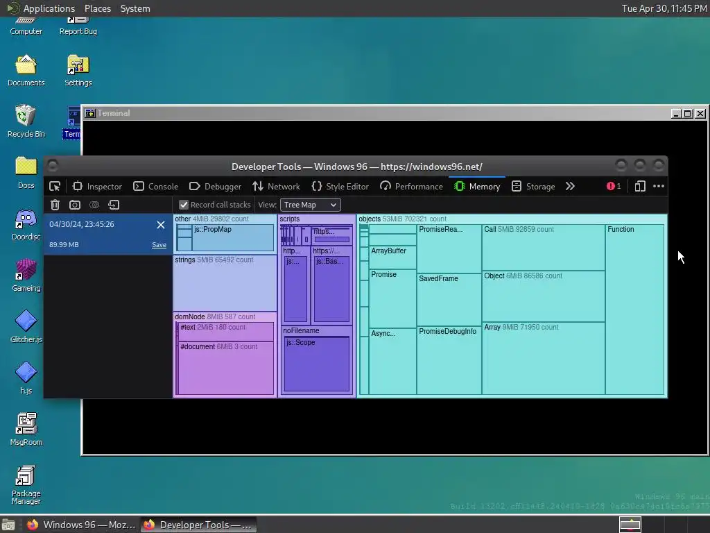This screenshot has height=533, width=710.
Task: Click the Async... tree map block
Action: 392,362
